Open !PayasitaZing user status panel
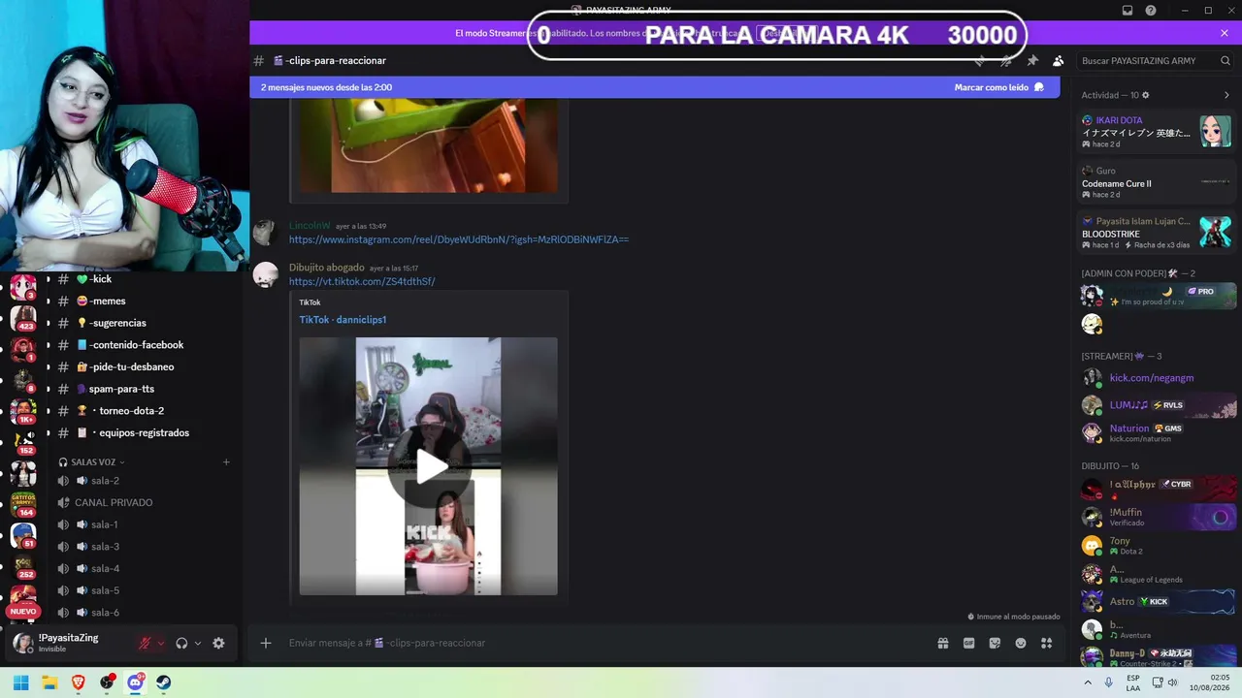The height and width of the screenshot is (698, 1242). click(x=68, y=643)
